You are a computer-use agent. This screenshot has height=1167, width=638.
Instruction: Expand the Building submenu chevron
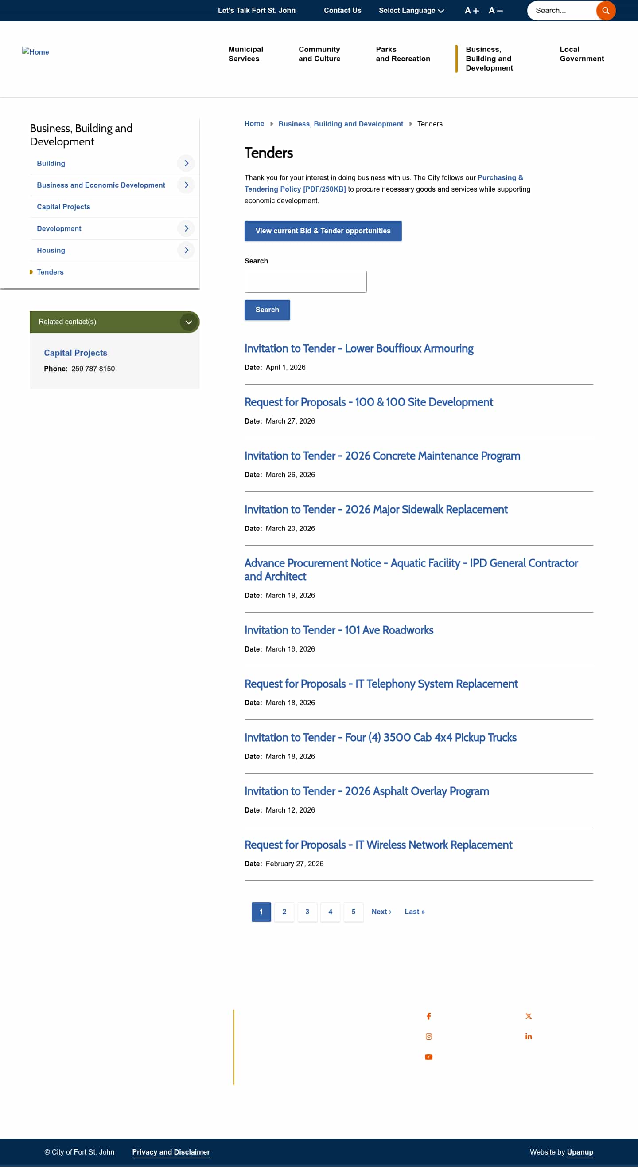pos(186,163)
